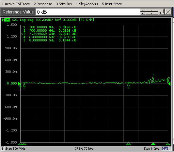Click marker 5 triangle near the right edge
Viewport: 174px width, 152px height.
[168, 80]
